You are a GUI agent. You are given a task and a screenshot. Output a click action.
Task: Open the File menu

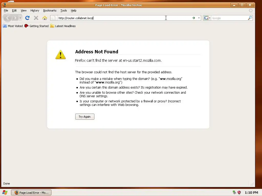pyautogui.click(x=6, y=10)
